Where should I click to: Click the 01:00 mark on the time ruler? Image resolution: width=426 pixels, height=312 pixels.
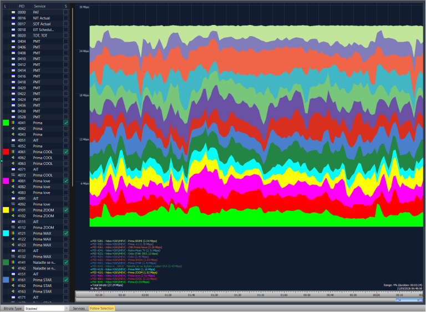point(284,295)
